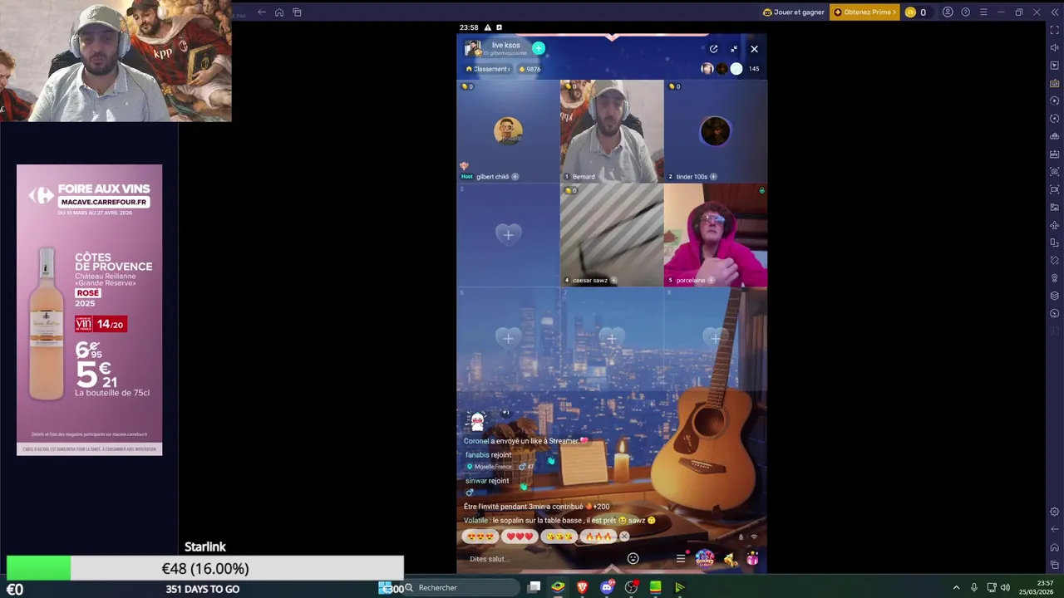The image size is (1064, 598).
Task: Open OBS Studio from the taskbar
Action: 631,588
